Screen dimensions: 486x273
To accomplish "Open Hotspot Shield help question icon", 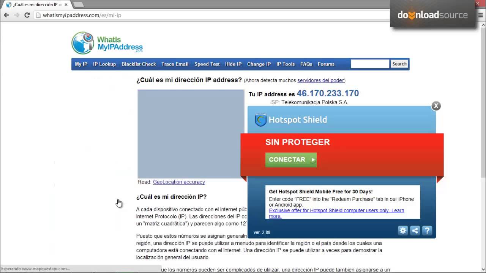I will click(x=427, y=230).
